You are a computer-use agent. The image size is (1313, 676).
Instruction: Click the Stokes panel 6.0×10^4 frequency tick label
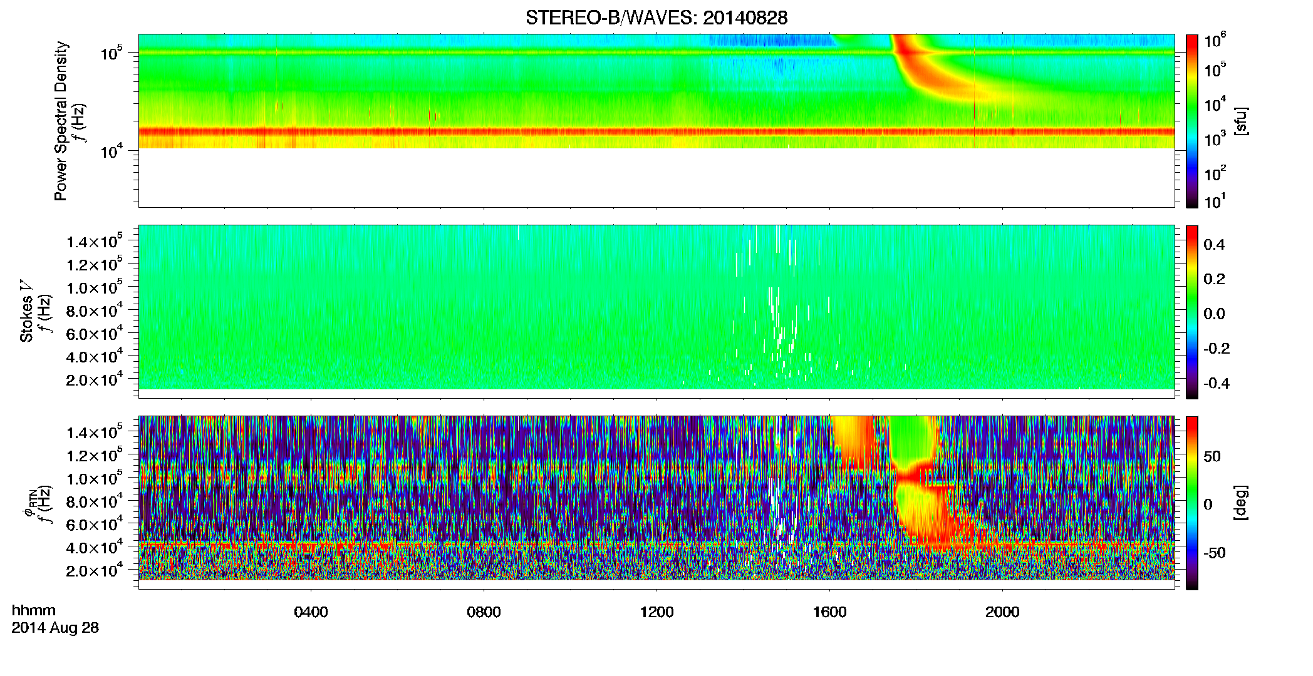95,333
